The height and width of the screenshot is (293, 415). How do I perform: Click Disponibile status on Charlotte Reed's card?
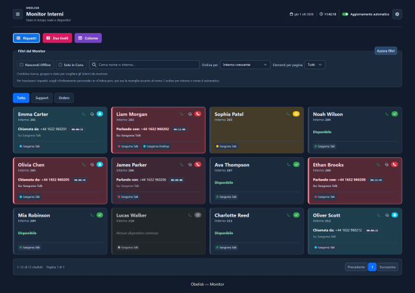(x=224, y=233)
